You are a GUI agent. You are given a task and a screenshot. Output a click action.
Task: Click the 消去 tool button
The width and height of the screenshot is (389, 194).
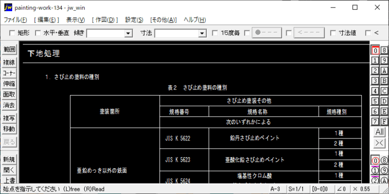(x=9, y=106)
